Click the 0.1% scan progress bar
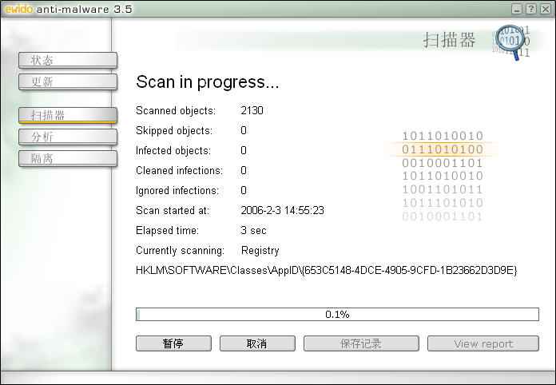 coord(337,315)
